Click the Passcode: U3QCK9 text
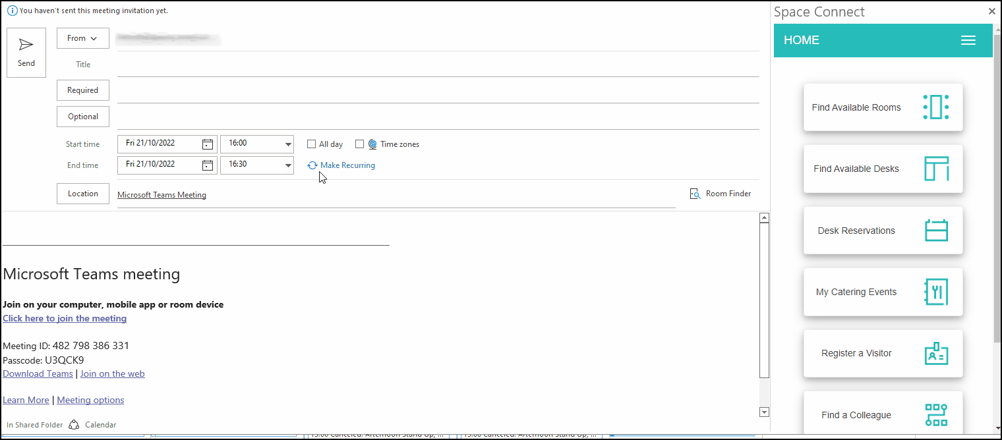The height and width of the screenshot is (440, 1002). (44, 360)
